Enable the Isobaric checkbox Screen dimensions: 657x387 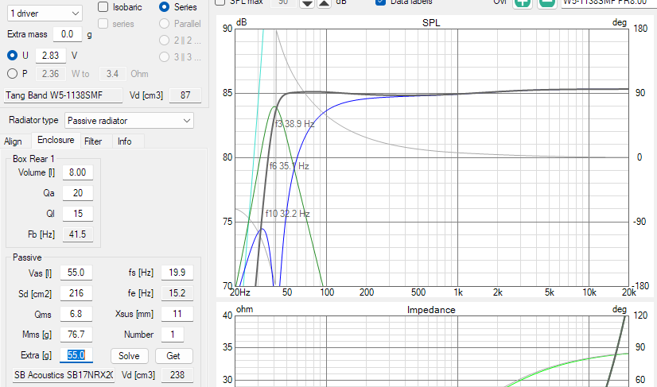point(103,6)
